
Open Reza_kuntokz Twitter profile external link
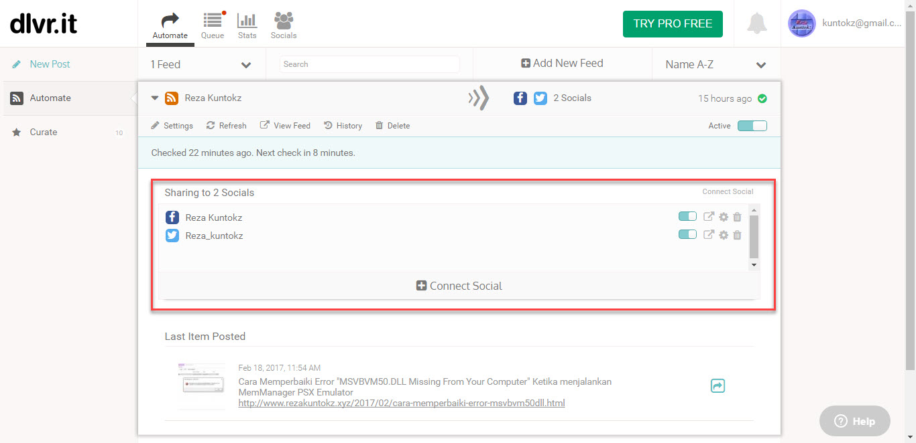(x=709, y=234)
